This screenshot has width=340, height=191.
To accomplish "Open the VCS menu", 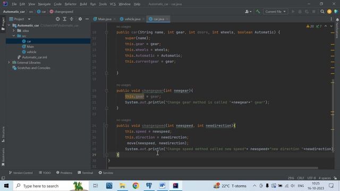I will click(113, 4).
